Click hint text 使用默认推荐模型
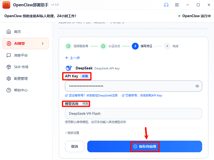The image size is (214, 160). [95, 122]
